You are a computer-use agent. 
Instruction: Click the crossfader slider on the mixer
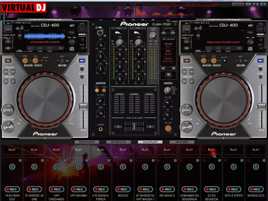[x=134, y=126]
